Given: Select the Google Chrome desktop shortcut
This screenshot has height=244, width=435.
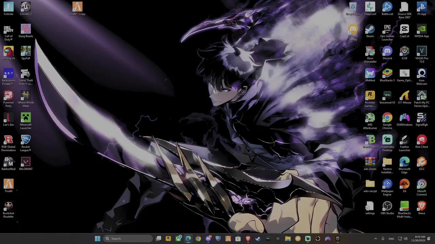Looking at the screenshot, I should tap(387, 121).
